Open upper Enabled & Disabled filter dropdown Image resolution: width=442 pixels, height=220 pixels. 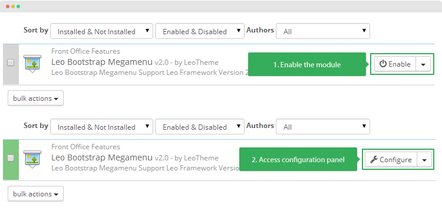coord(200,31)
